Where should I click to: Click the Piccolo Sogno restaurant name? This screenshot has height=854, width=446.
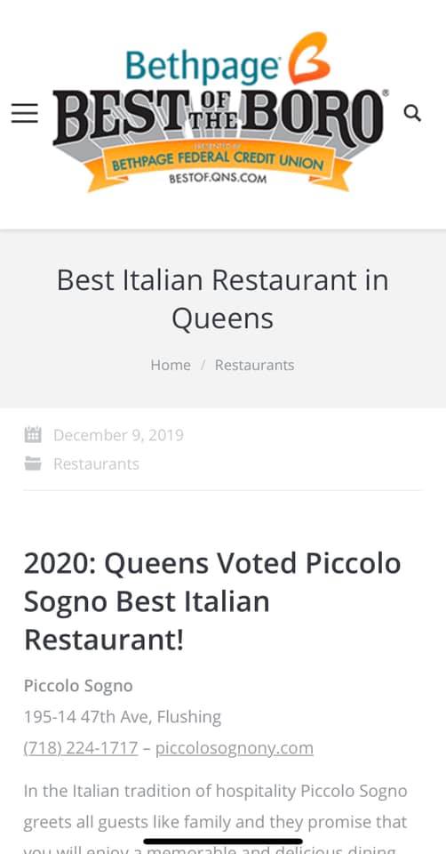coord(78,686)
